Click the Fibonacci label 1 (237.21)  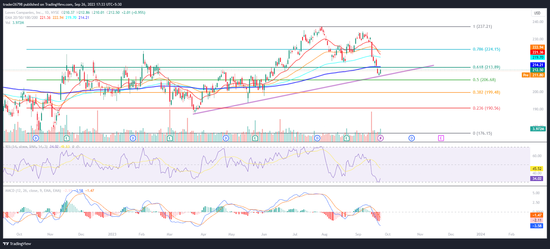(482, 26)
